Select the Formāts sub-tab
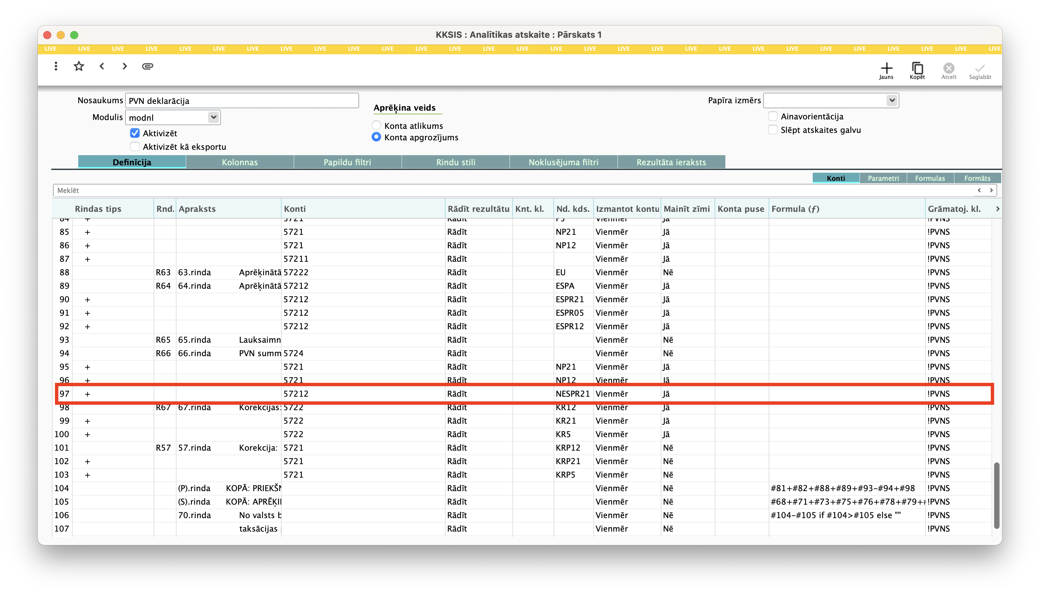 coord(978,178)
